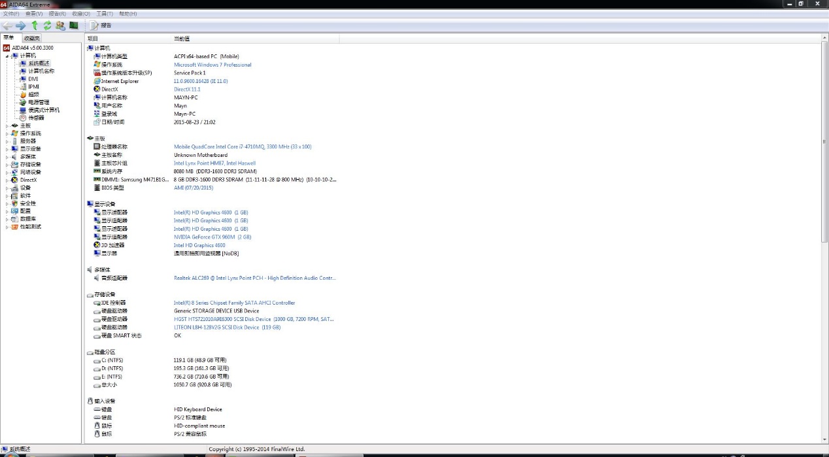Expand the 操作系统 tree node
Screen dimensions: 829x457
click(x=7, y=133)
